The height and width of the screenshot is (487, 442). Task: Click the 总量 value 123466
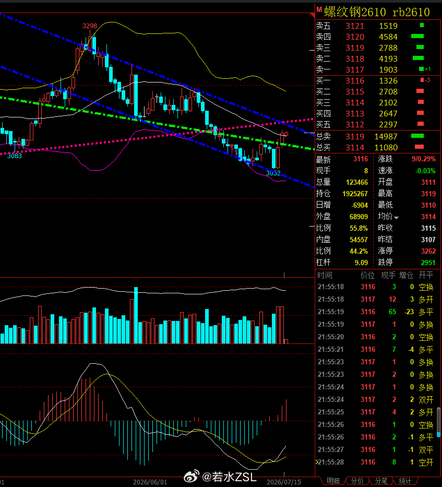357,182
